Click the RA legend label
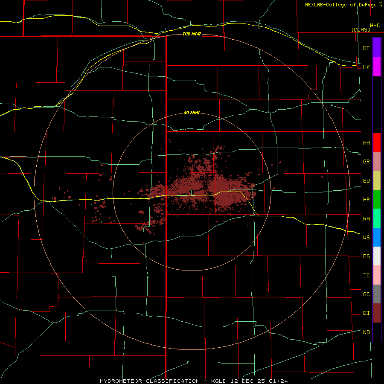Viewport: 384px width, 384px height. click(x=366, y=219)
